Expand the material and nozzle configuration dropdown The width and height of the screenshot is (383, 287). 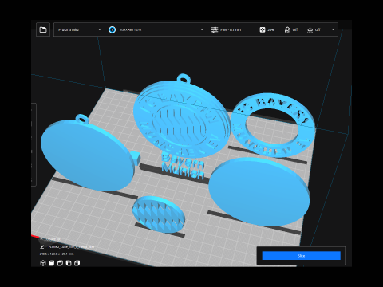tap(156, 29)
